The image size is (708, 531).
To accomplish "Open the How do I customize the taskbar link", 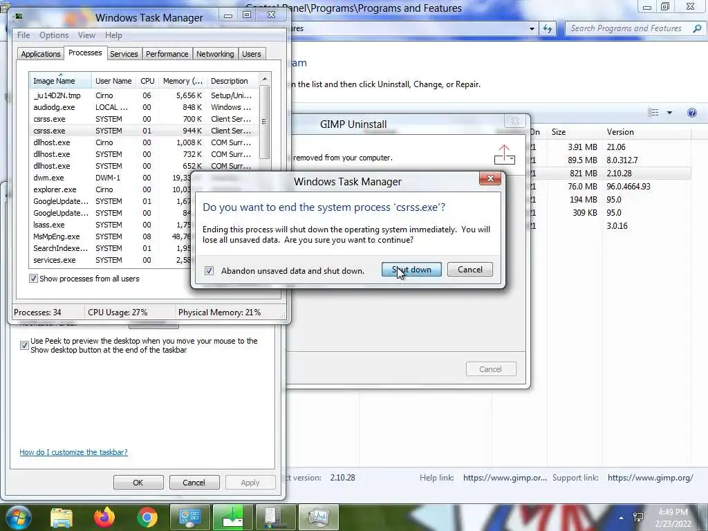I will [73, 452].
